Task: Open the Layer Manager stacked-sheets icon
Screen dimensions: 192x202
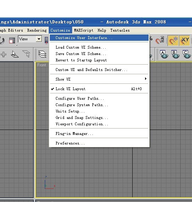Action: [42, 54]
